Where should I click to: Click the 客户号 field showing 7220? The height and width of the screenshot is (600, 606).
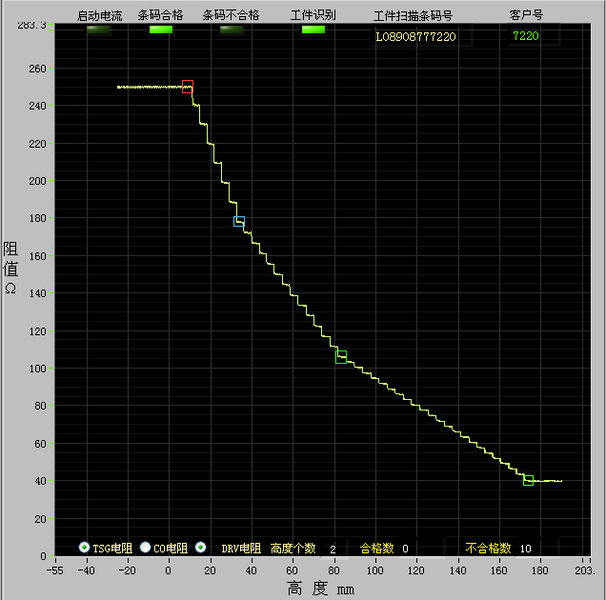[535, 35]
